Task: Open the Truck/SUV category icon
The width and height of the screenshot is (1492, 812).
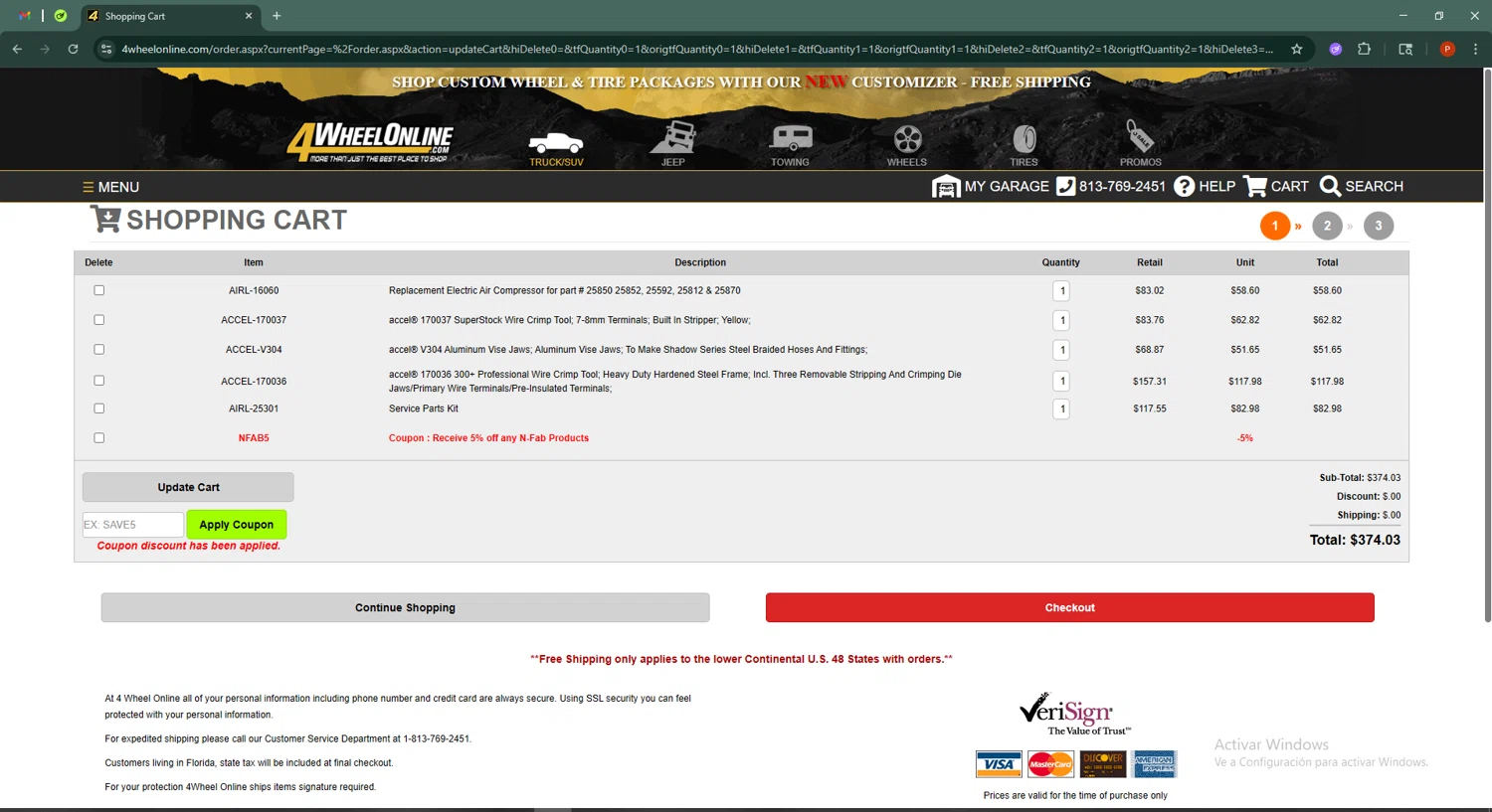Action: 556,146
